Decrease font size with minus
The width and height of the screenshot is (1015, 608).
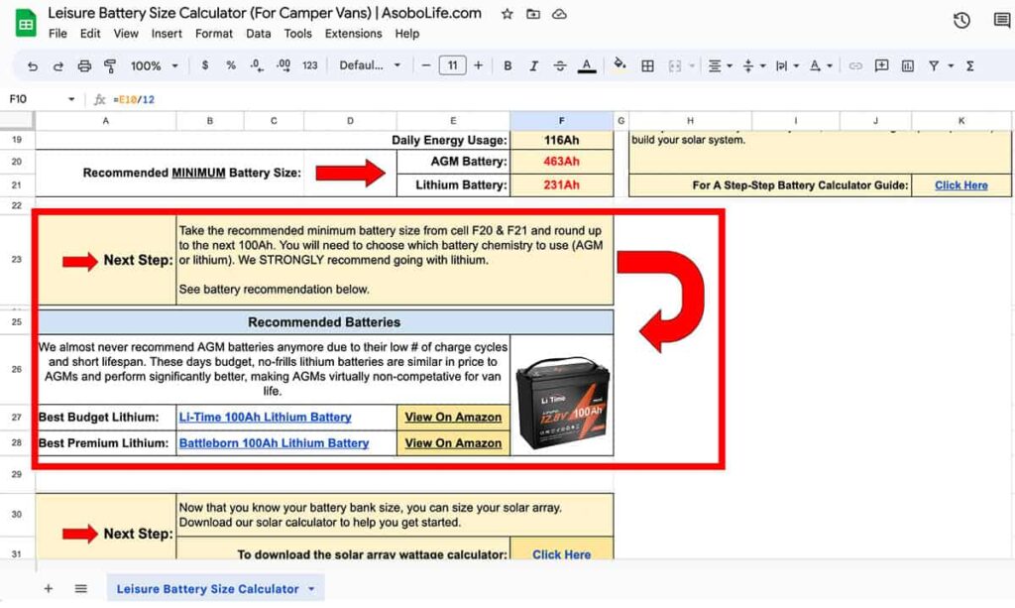point(426,65)
